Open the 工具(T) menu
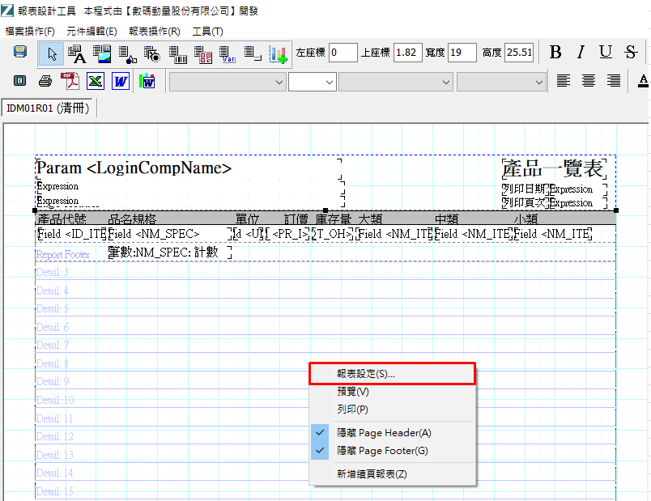The width and height of the screenshot is (651, 501). (207, 32)
